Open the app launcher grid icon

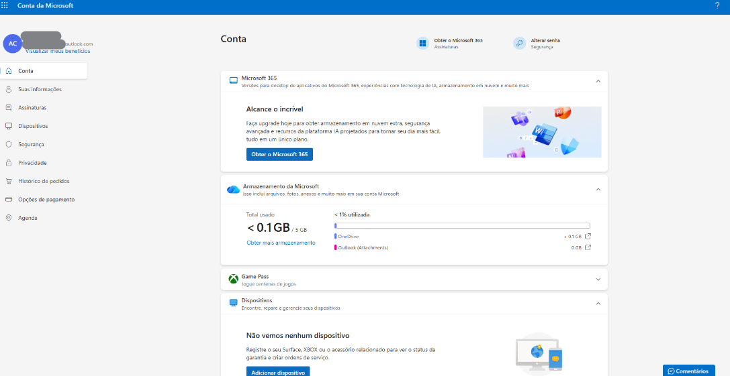pyautogui.click(x=5, y=5)
